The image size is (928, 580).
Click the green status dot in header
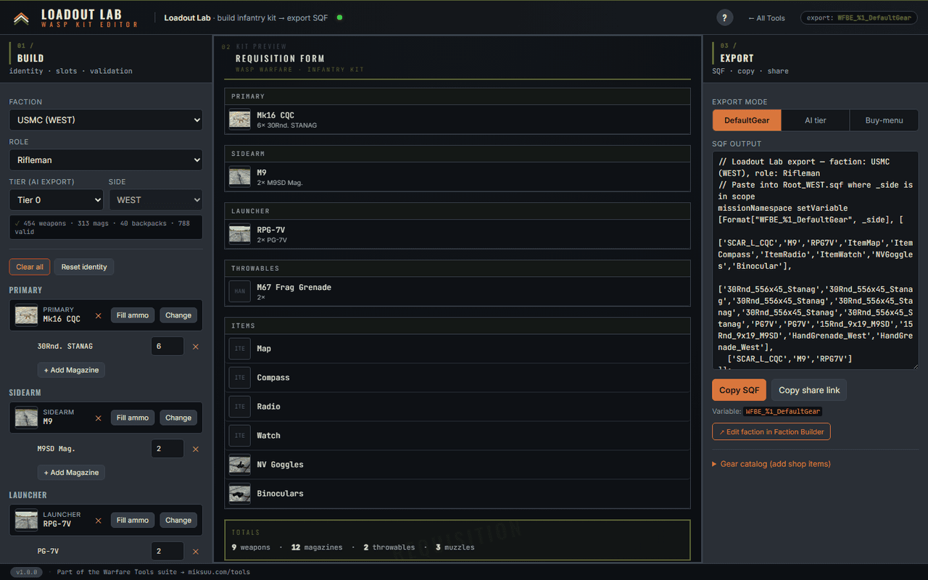(340, 17)
